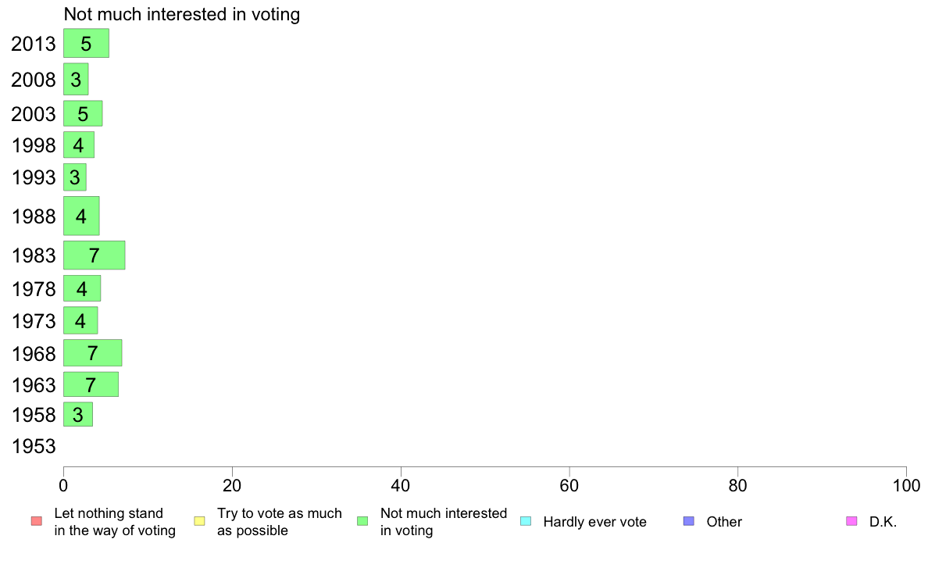Click the green 'Not much interested' legend swatch
This screenshot has height=575, width=928.
pyautogui.click(x=362, y=521)
